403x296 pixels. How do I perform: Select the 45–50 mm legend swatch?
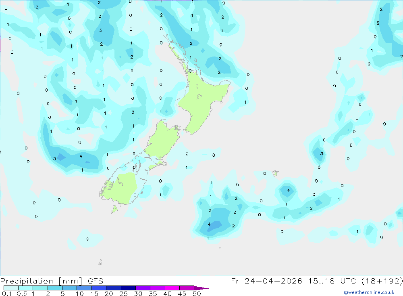(x=187, y=288)
